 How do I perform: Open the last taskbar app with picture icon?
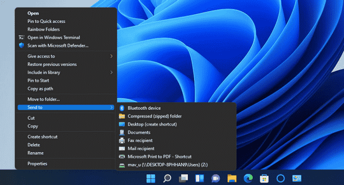click(x=297, y=178)
